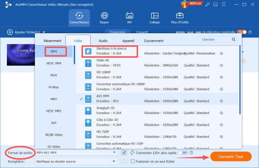Select 3D Video format
This screenshot has width=259, height=168.
click(54, 146)
